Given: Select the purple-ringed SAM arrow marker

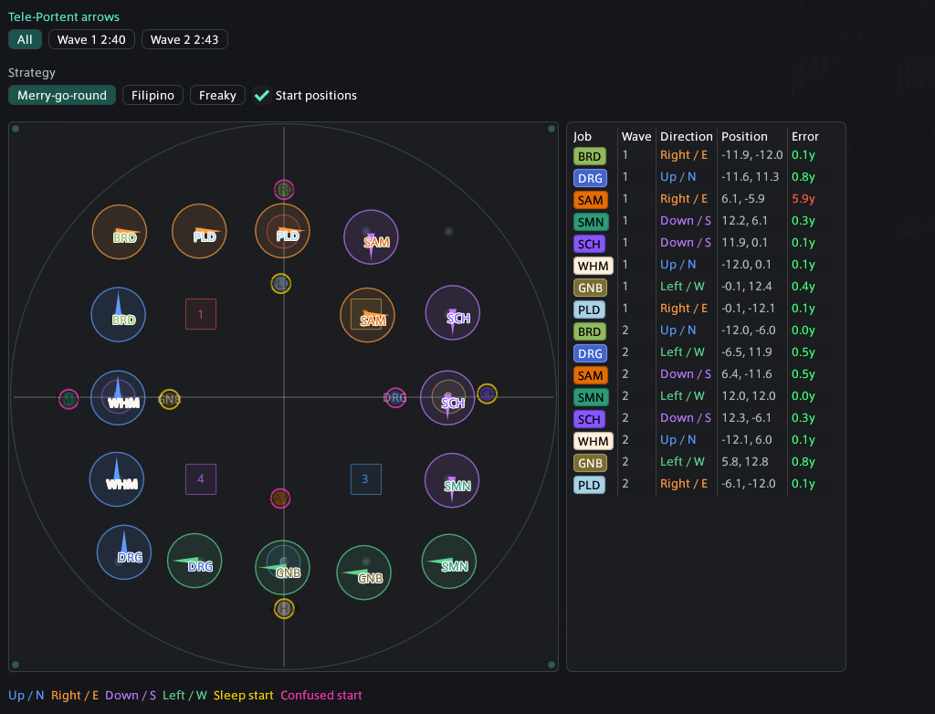Looking at the screenshot, I should tap(371, 236).
